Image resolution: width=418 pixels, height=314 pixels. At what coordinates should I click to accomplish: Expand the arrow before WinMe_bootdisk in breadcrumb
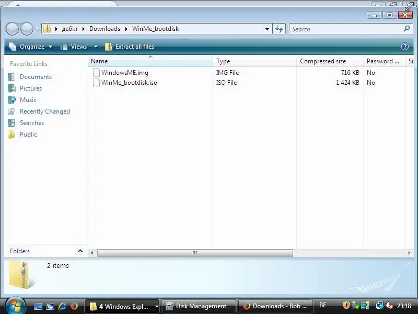[126, 29]
